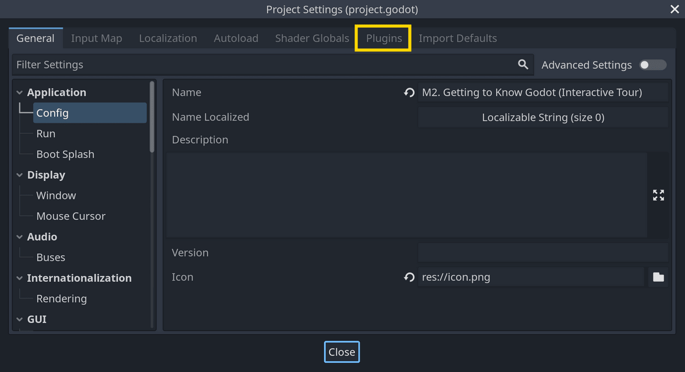Click the GUI category label
685x372 pixels.
point(37,320)
